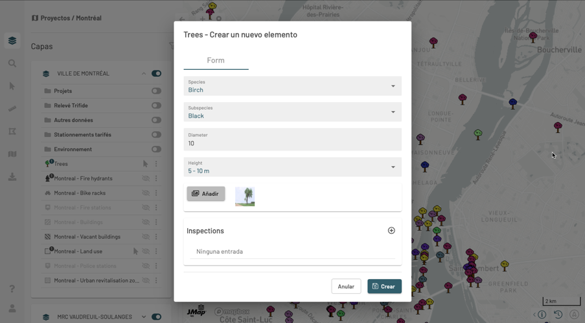Image resolution: width=585 pixels, height=323 pixels.
Task: Select the Form tab
Action: (x=216, y=60)
